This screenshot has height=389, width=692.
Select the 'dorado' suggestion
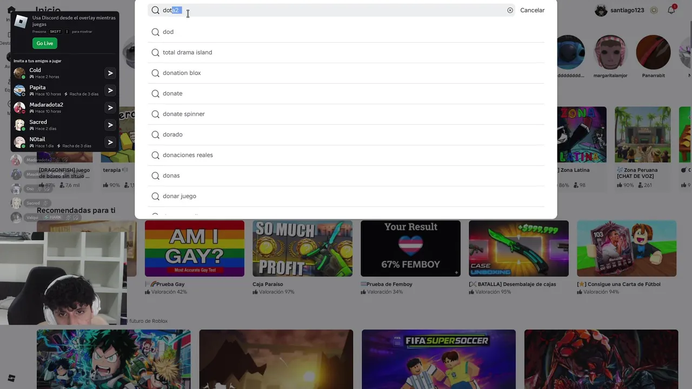(346, 135)
